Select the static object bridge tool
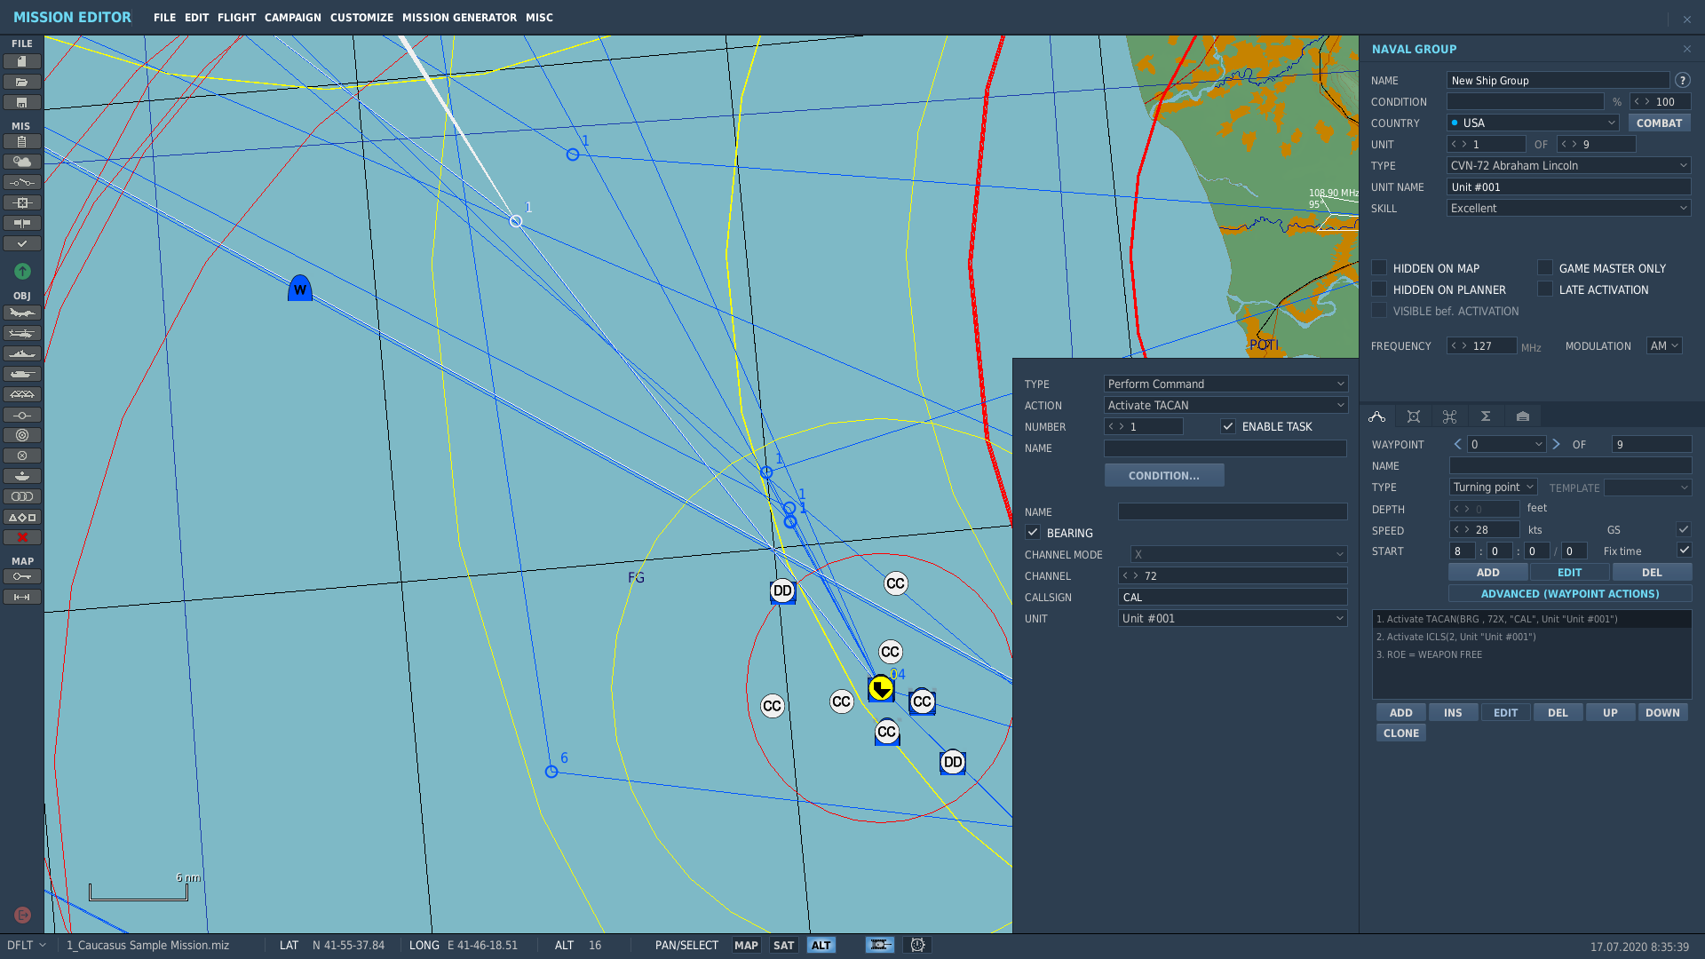The height and width of the screenshot is (959, 1705). pos(22,394)
